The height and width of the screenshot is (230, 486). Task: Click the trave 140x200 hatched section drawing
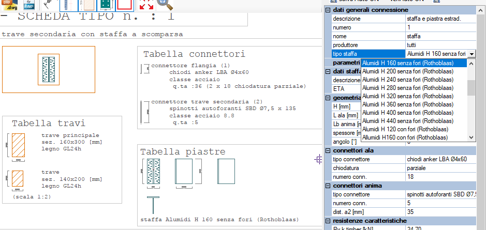tap(18, 178)
